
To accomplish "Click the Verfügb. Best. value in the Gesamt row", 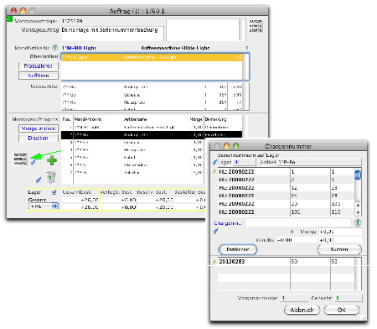I will point(118,200).
